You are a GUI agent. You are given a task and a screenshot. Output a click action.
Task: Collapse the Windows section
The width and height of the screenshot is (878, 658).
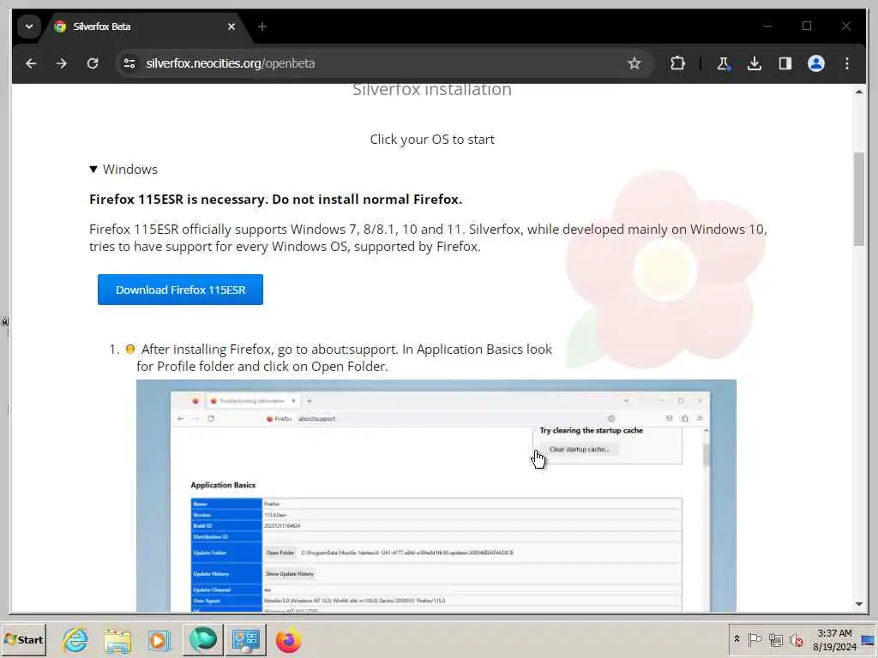point(123,169)
